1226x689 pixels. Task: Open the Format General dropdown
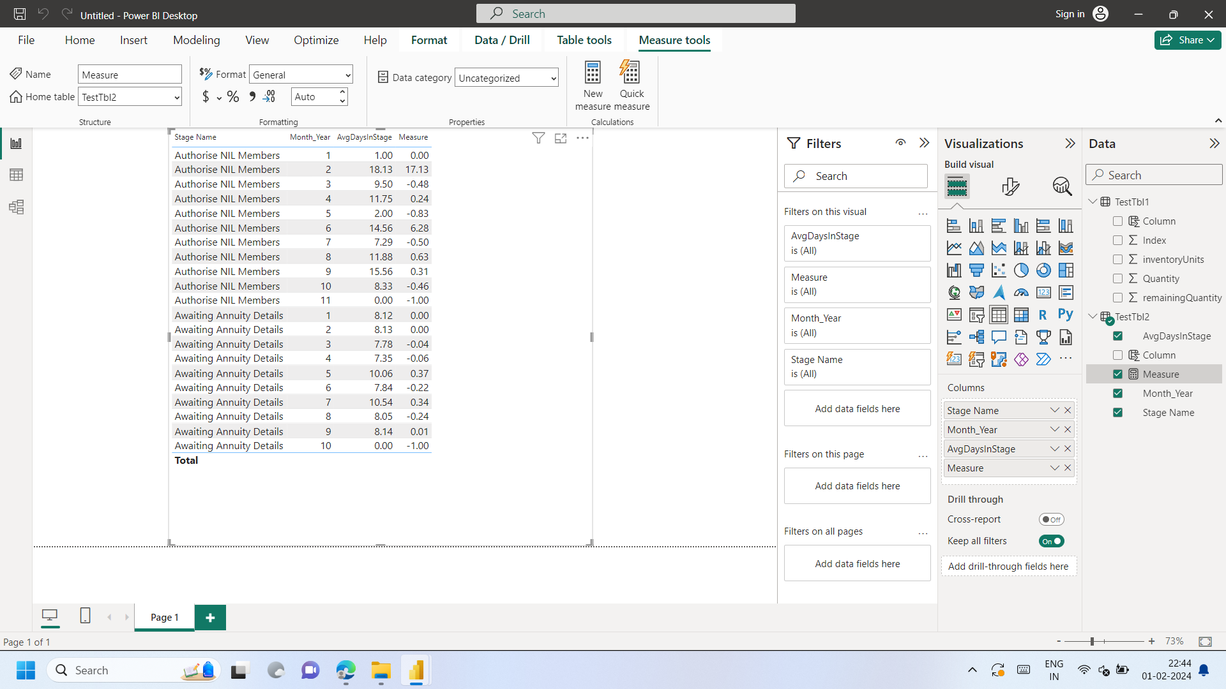tap(301, 75)
